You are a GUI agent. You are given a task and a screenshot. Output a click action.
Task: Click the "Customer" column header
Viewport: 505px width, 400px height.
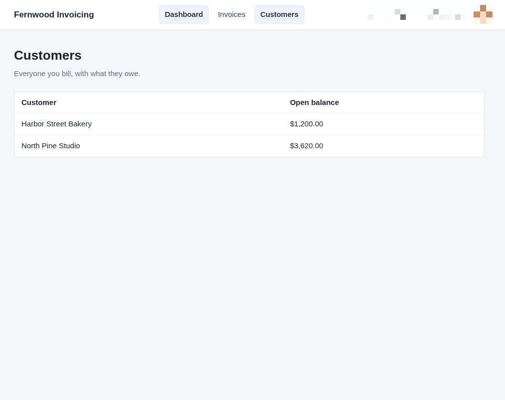click(x=39, y=102)
